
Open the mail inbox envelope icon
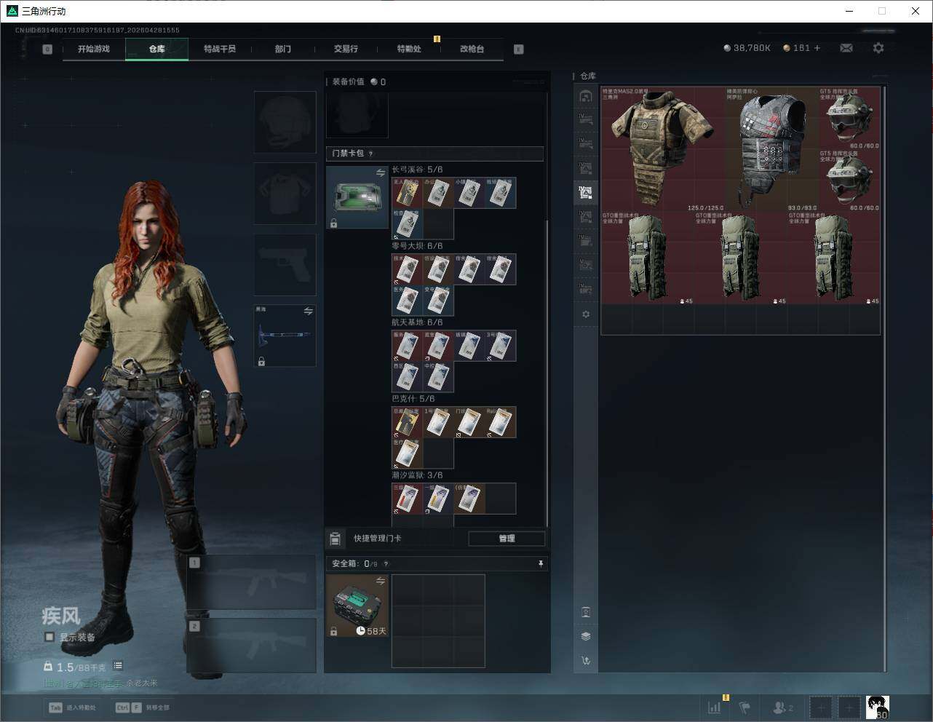(846, 48)
